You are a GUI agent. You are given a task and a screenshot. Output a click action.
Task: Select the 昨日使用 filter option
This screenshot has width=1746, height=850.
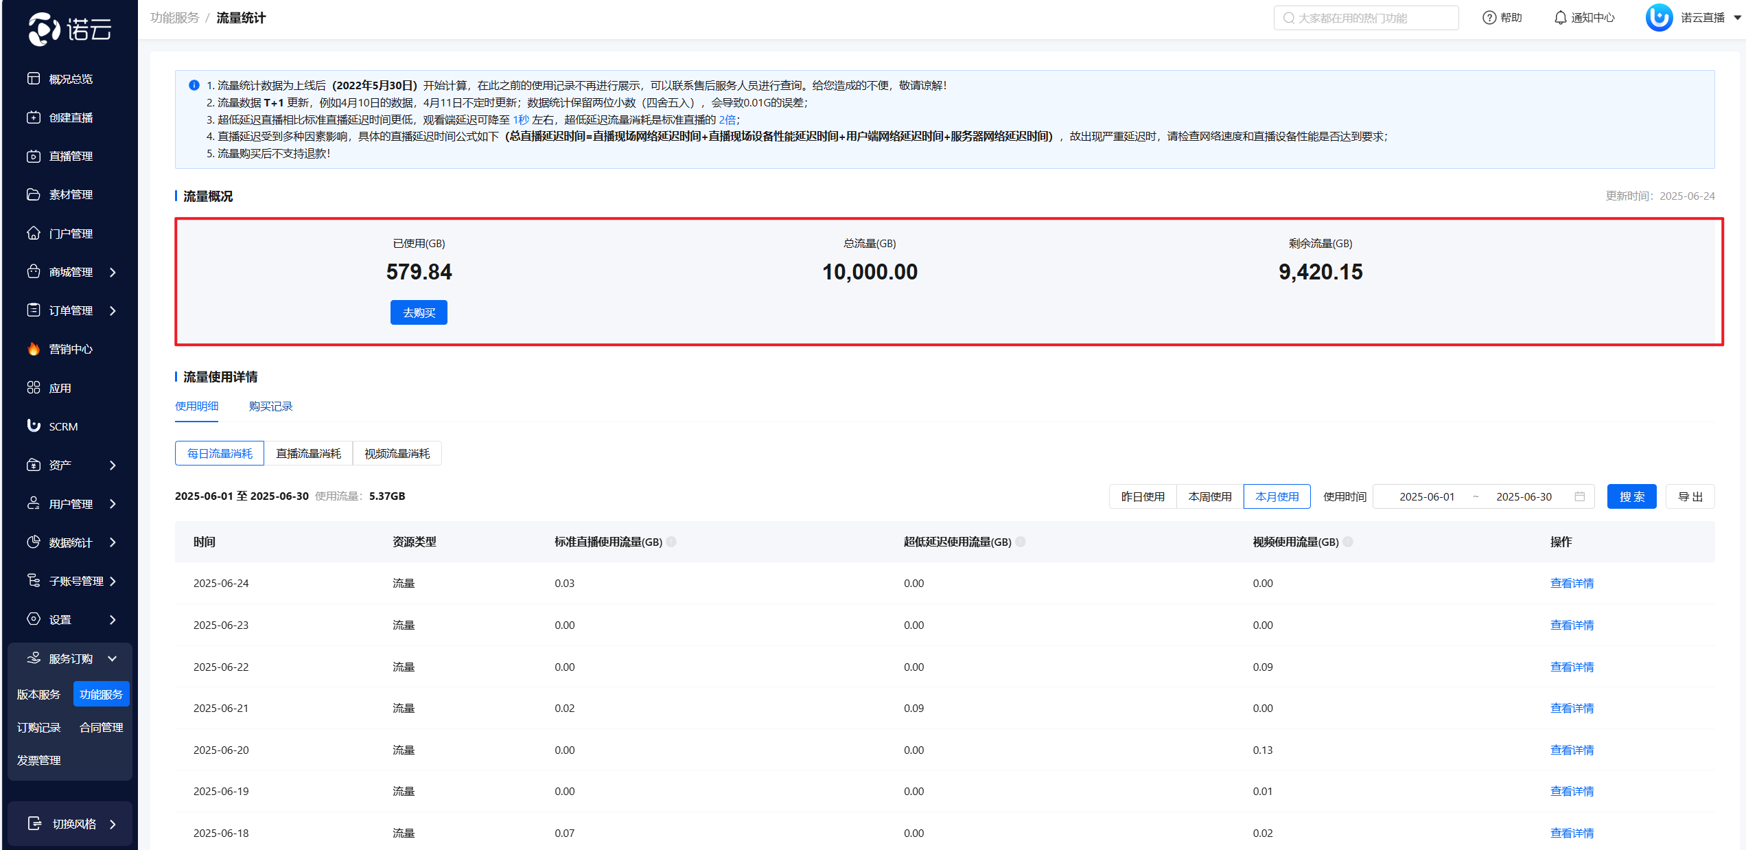tap(1142, 496)
